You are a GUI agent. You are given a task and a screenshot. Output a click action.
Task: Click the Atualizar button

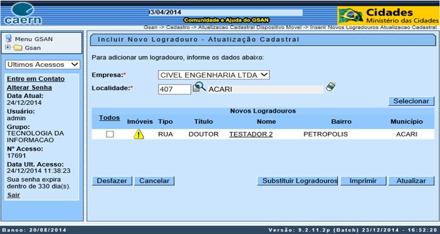411,181
